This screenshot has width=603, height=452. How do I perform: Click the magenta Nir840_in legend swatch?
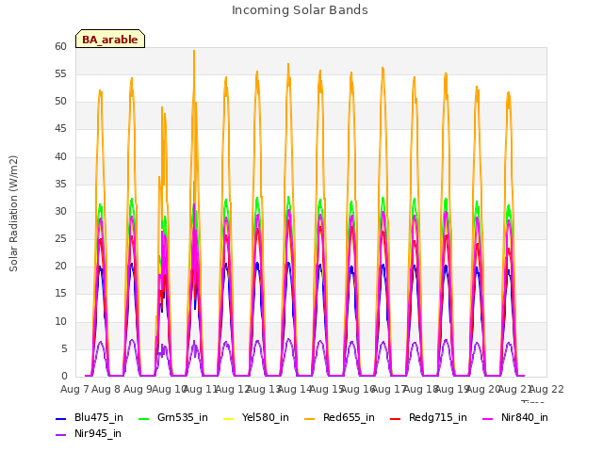(x=488, y=418)
